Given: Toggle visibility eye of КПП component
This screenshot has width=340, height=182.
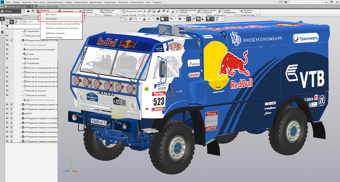Looking at the screenshot, I should point(7,114).
